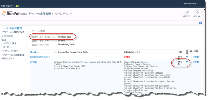The width and height of the screenshot is (208, 100).
Task: Open アプリケーション構成の管理 in the sidebar
Action: [x=13, y=32]
